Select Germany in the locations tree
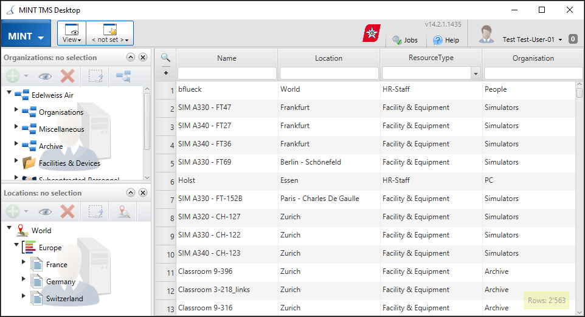 [61, 282]
